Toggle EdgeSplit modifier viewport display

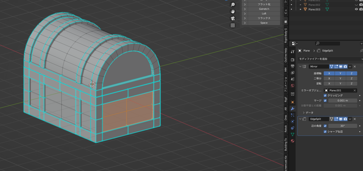(341, 119)
